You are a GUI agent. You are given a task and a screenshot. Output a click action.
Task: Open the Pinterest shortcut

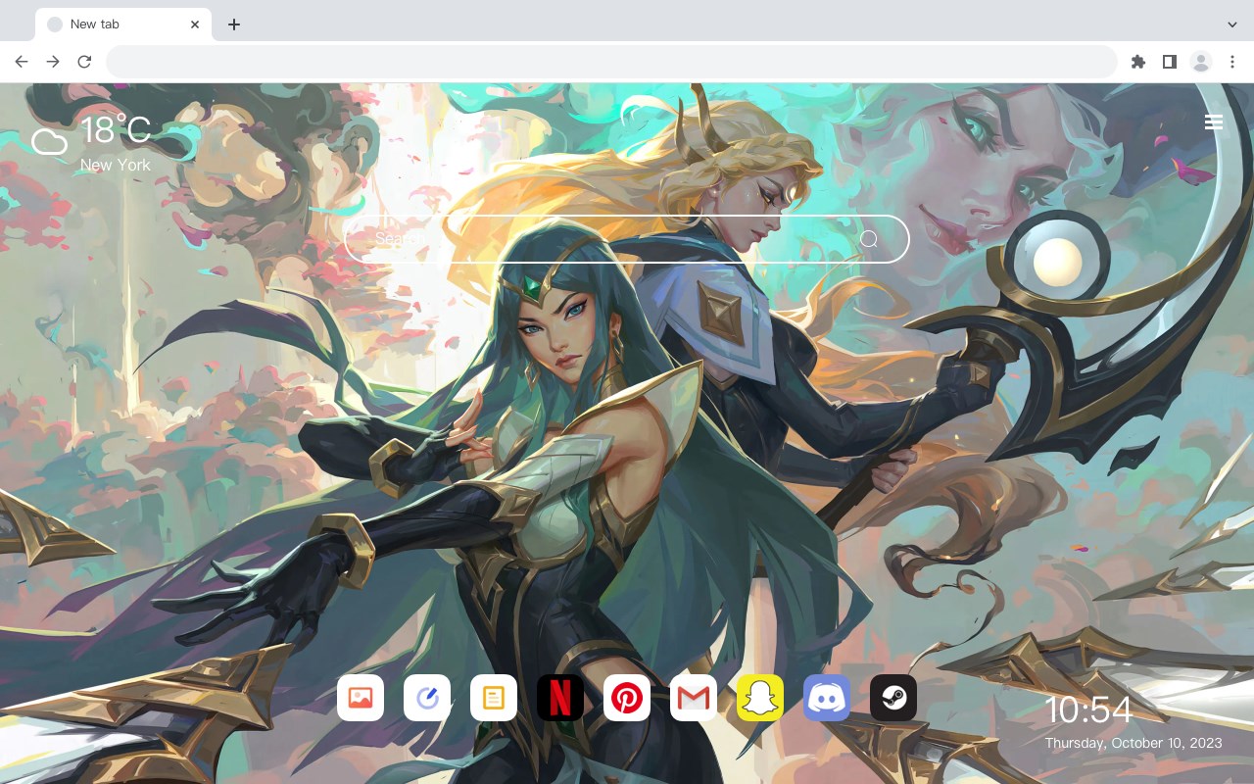pos(627,698)
